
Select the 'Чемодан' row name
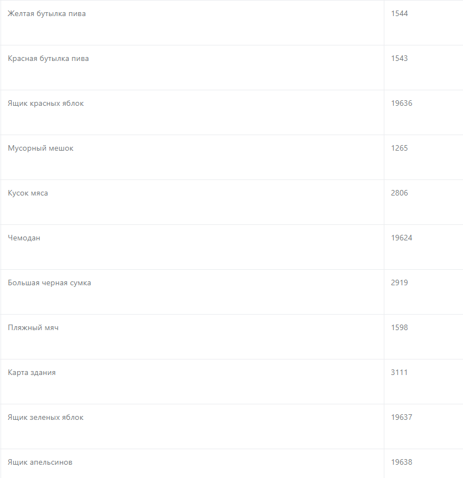(x=24, y=238)
